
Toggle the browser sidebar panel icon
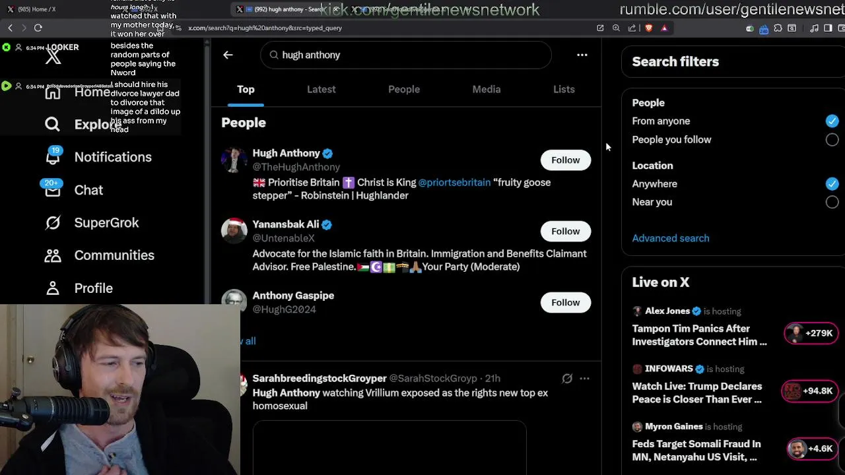828,28
